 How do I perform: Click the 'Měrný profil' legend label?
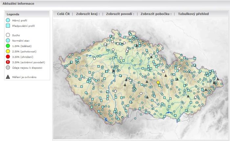(19, 21)
